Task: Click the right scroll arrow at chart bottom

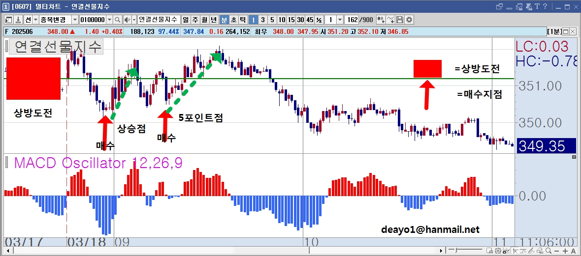Action: pyautogui.click(x=441, y=251)
